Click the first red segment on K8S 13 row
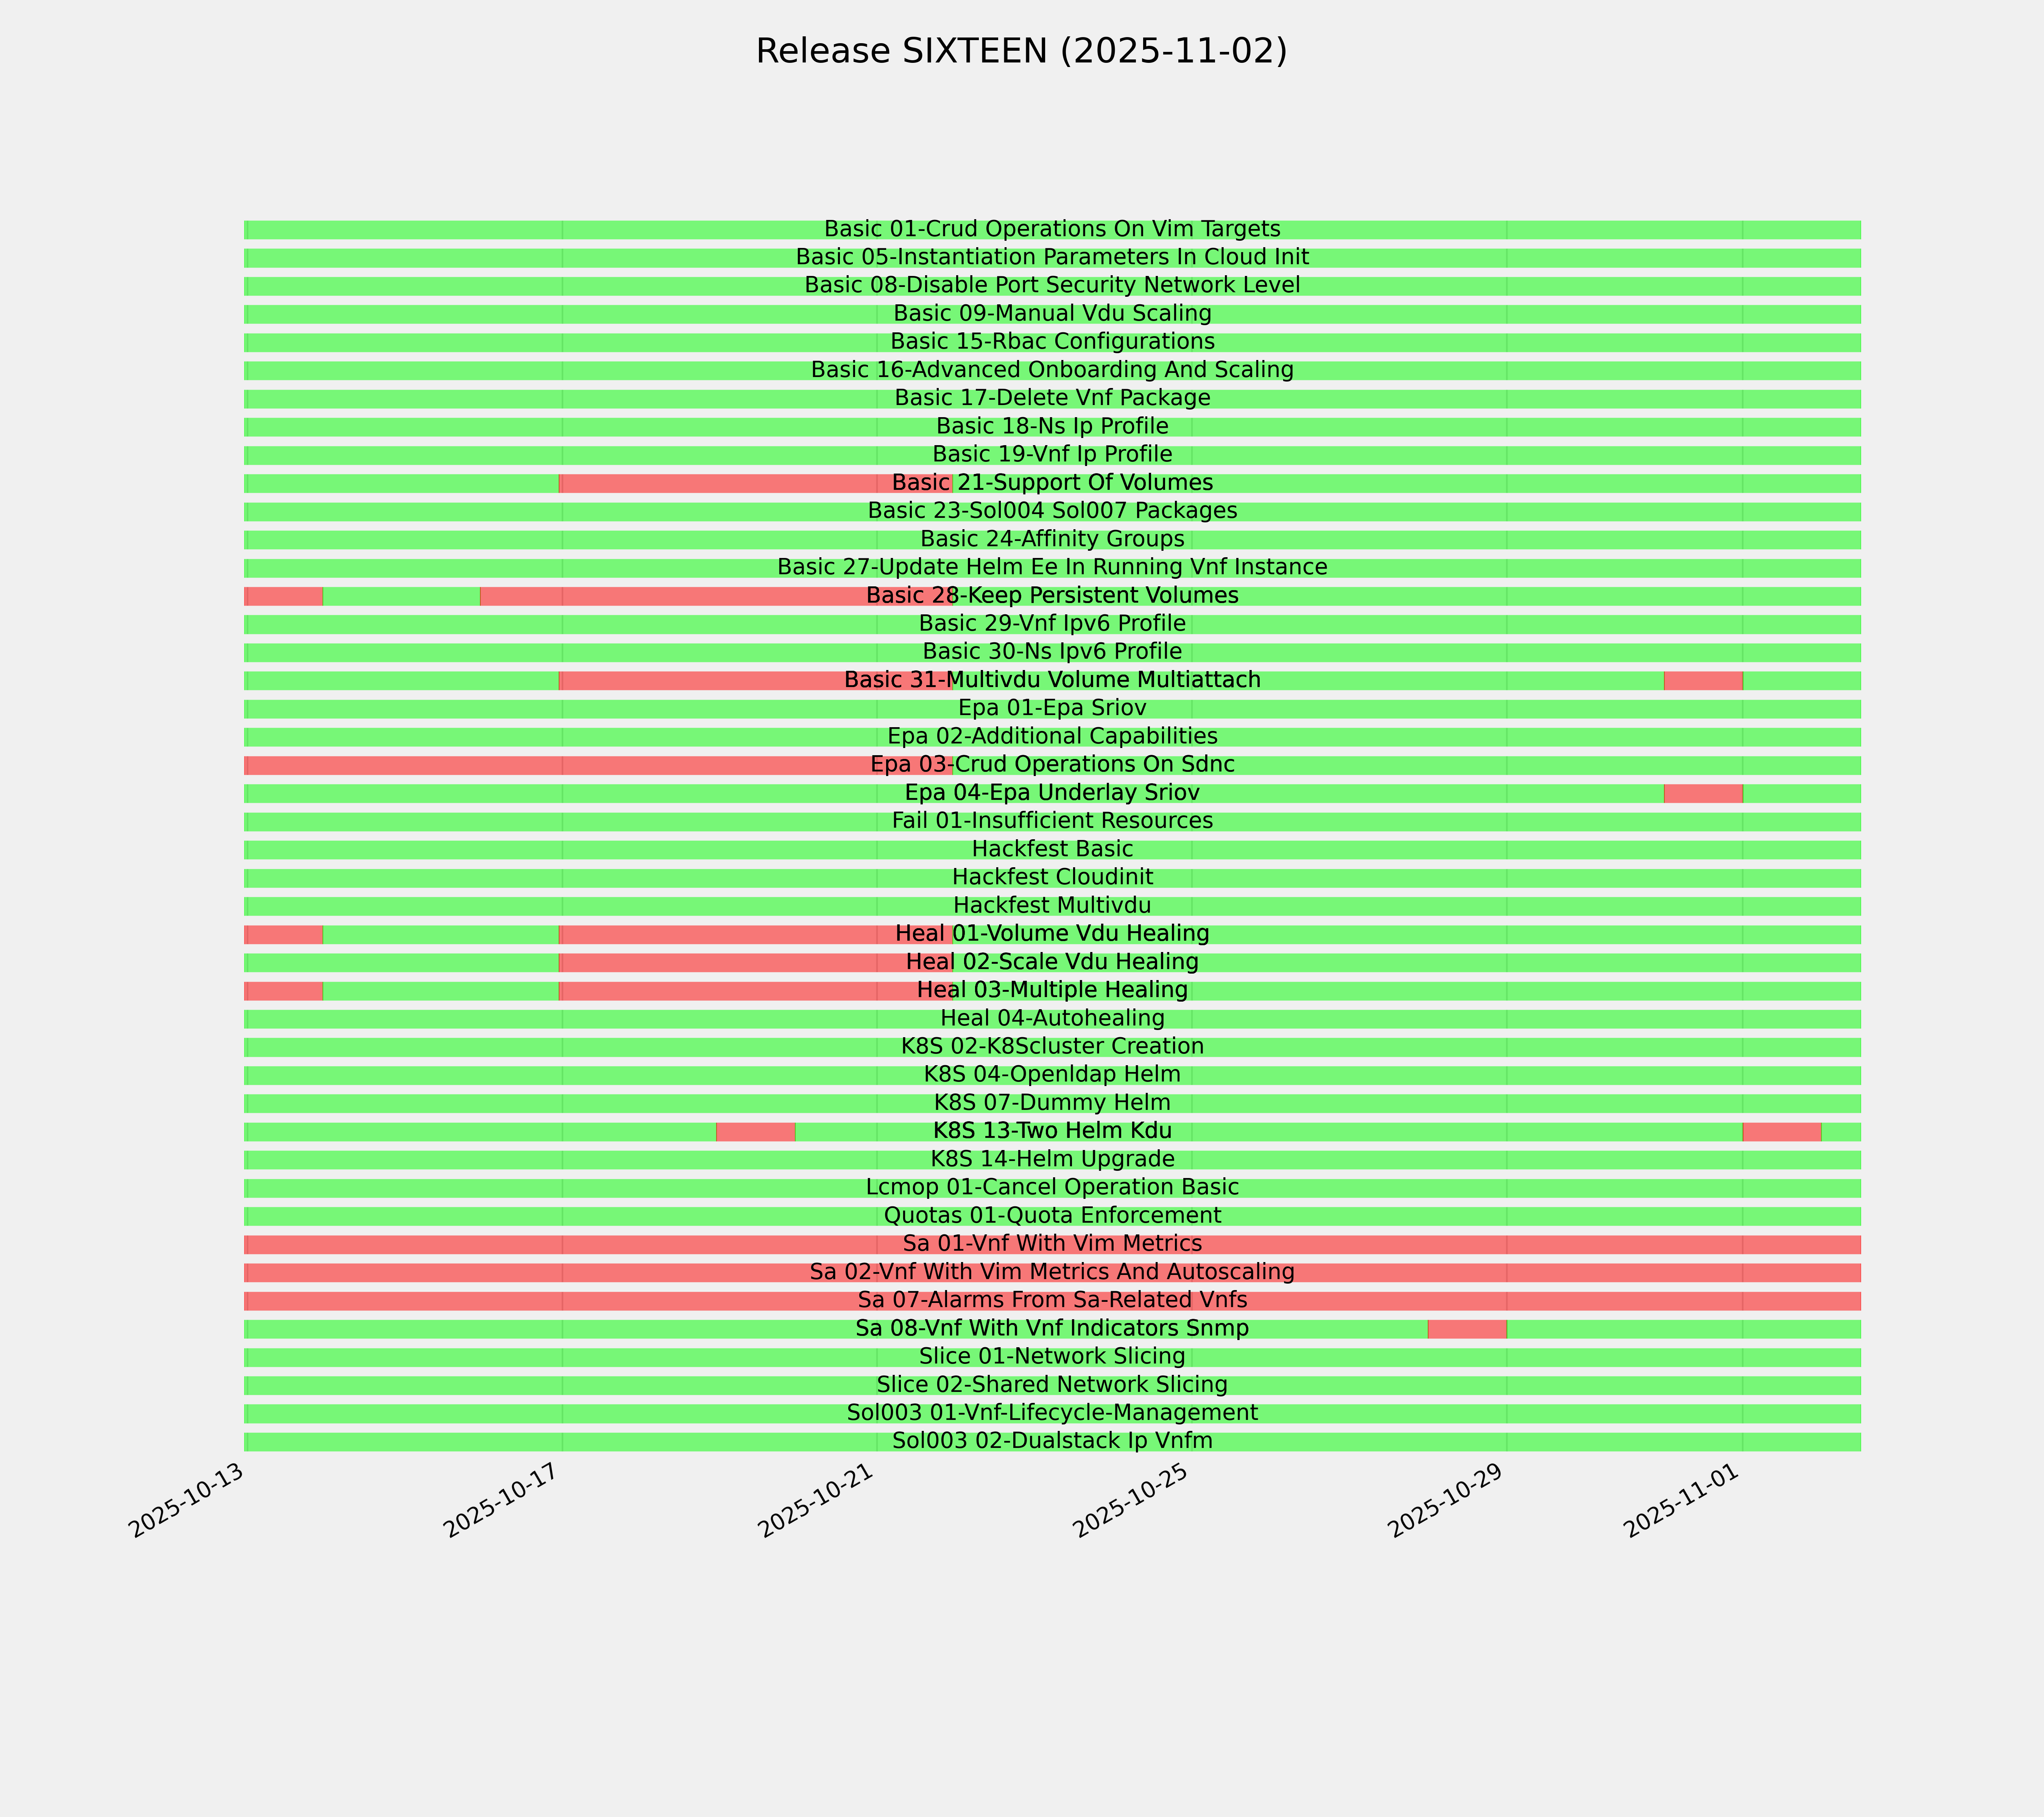Screen dimensions: 2044x1817 [756, 1132]
